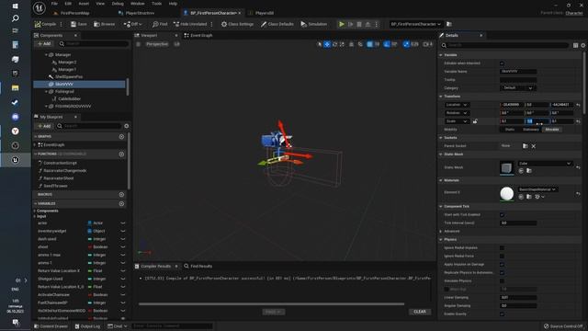Set Mobility to Static
The image size is (588, 331).
(509, 130)
